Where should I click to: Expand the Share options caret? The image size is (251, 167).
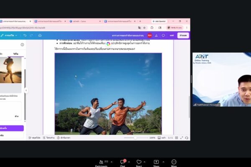pos(163,162)
